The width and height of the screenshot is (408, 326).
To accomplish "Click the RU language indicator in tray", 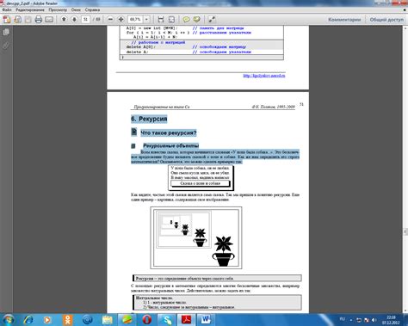I will [x=343, y=319].
